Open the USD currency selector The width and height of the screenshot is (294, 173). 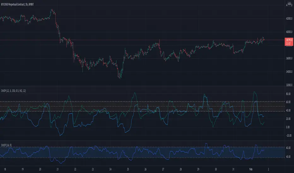(x=289, y=4)
